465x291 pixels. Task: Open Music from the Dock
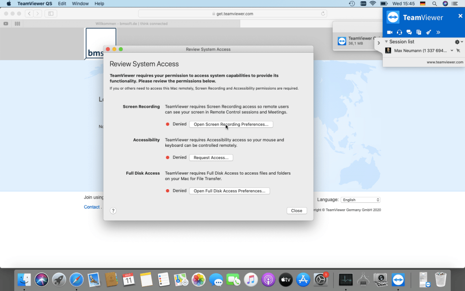(x=251, y=280)
